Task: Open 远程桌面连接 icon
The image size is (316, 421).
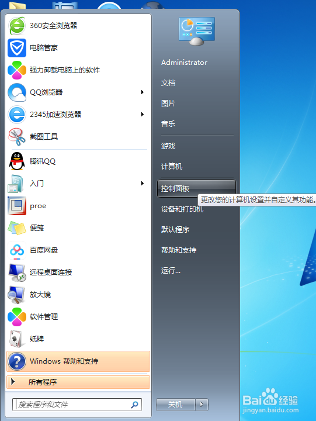Action: 17,272
